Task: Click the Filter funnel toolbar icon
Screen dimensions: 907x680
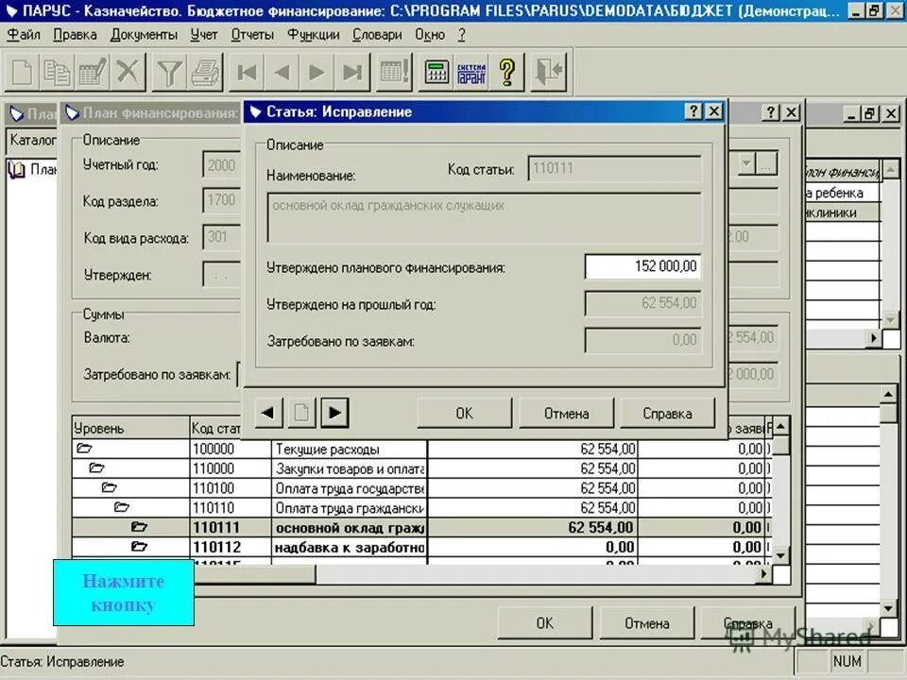Action: [169, 73]
